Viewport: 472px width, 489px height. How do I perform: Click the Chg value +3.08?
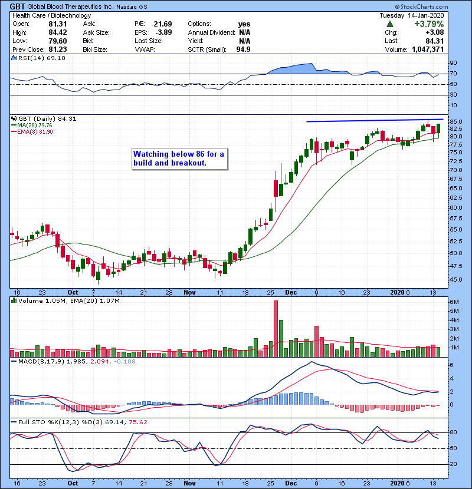[x=435, y=32]
